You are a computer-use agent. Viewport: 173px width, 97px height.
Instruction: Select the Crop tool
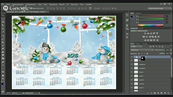point(3,29)
